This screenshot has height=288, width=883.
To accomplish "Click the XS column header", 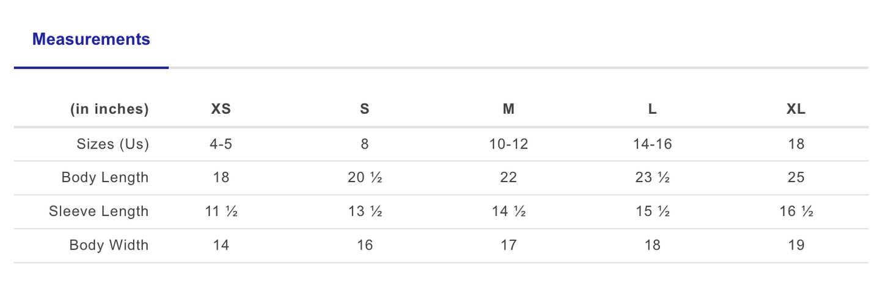I will pyautogui.click(x=221, y=109).
